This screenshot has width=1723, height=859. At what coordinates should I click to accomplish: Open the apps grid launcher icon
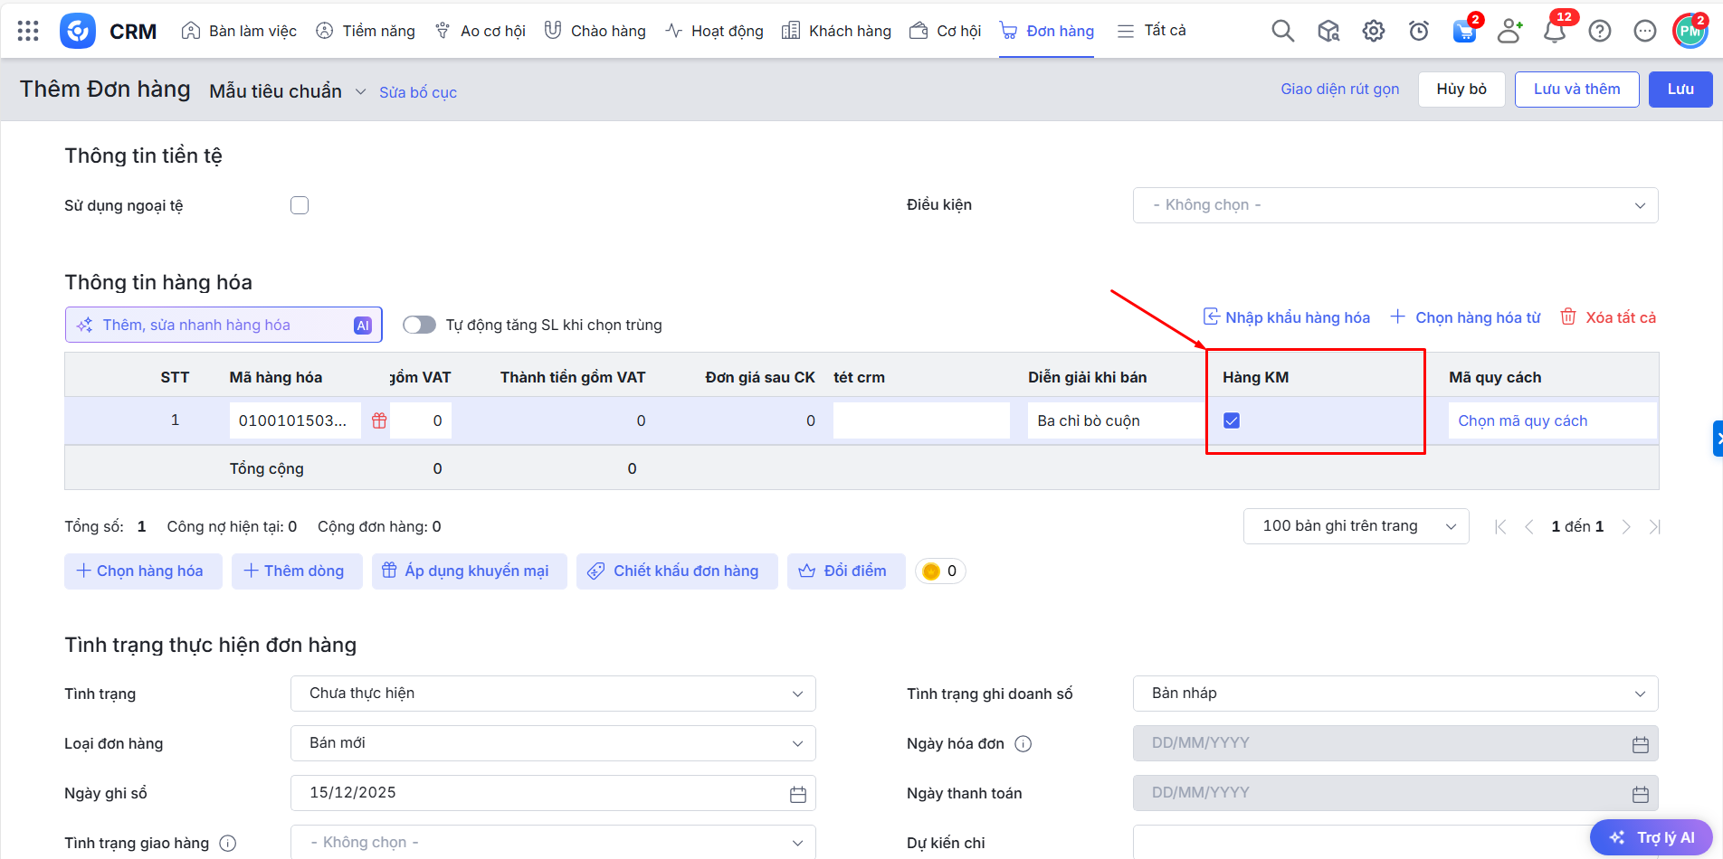(x=28, y=31)
